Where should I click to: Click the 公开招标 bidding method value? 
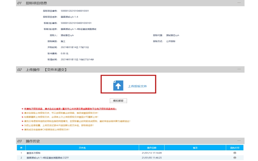[x=171, y=41]
